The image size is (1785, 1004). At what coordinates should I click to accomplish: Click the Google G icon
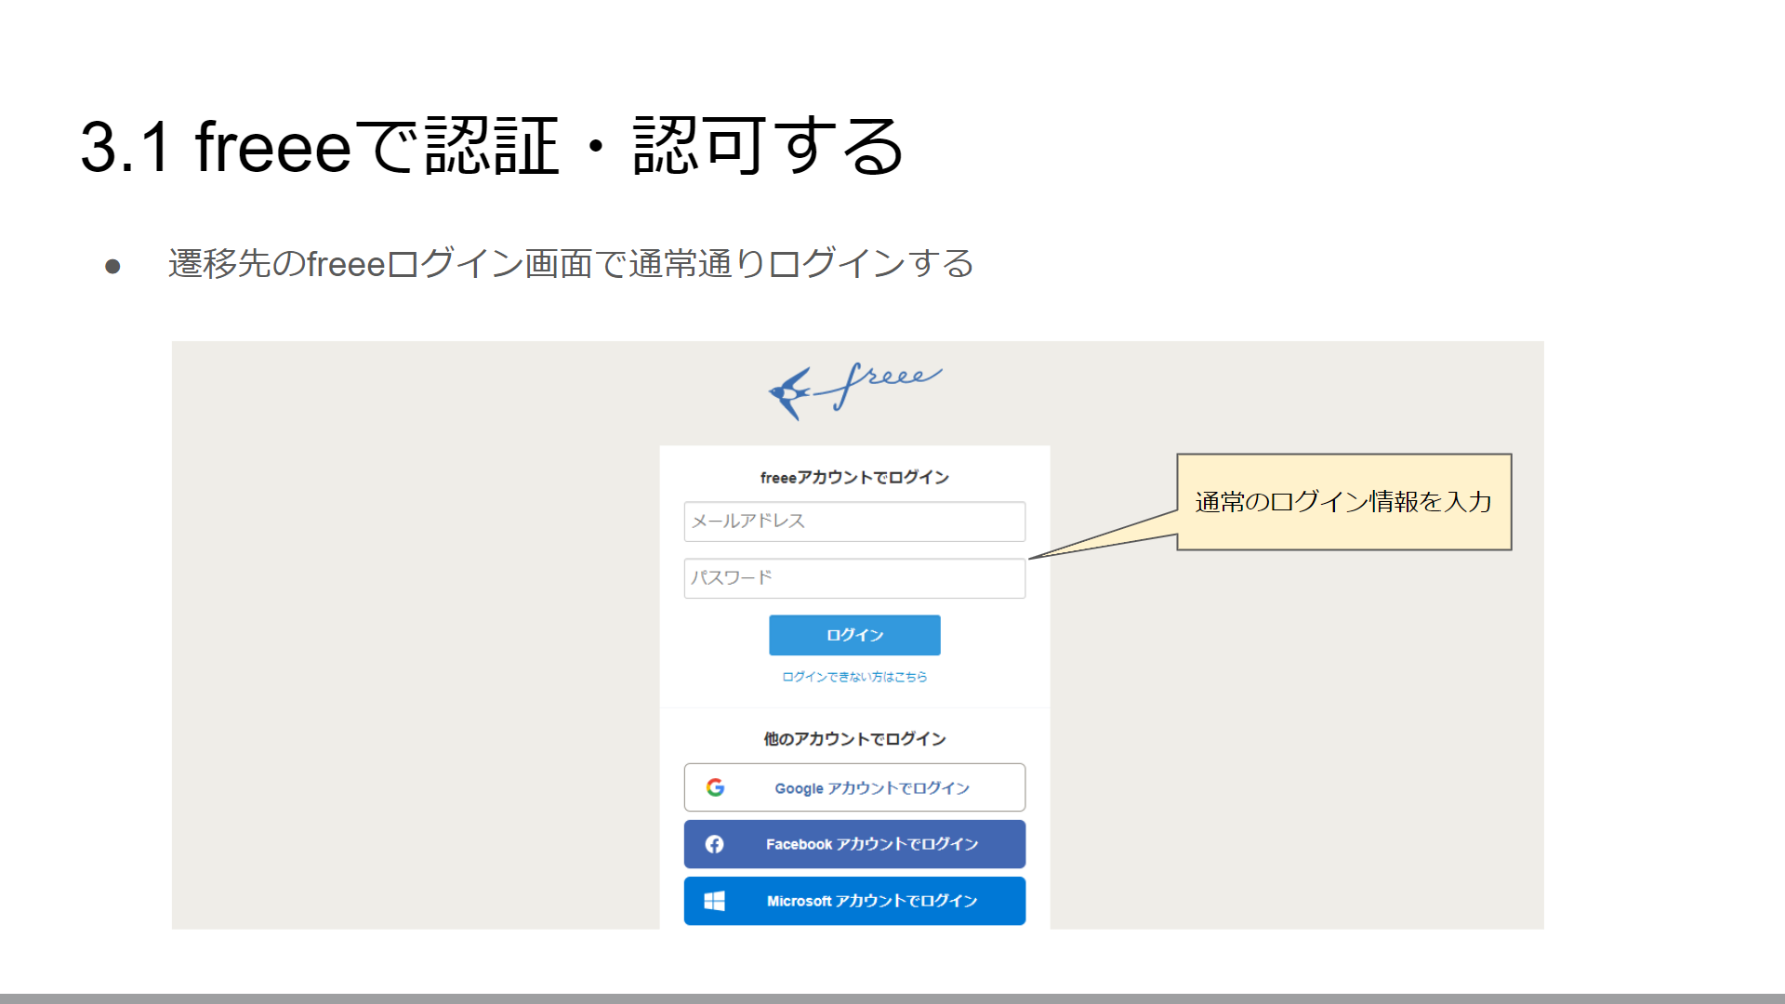715,787
